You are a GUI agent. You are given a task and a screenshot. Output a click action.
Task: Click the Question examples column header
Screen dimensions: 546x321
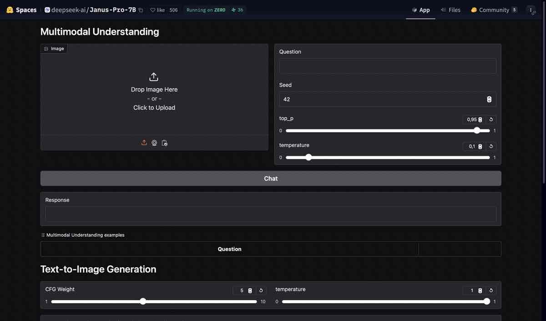click(x=230, y=249)
